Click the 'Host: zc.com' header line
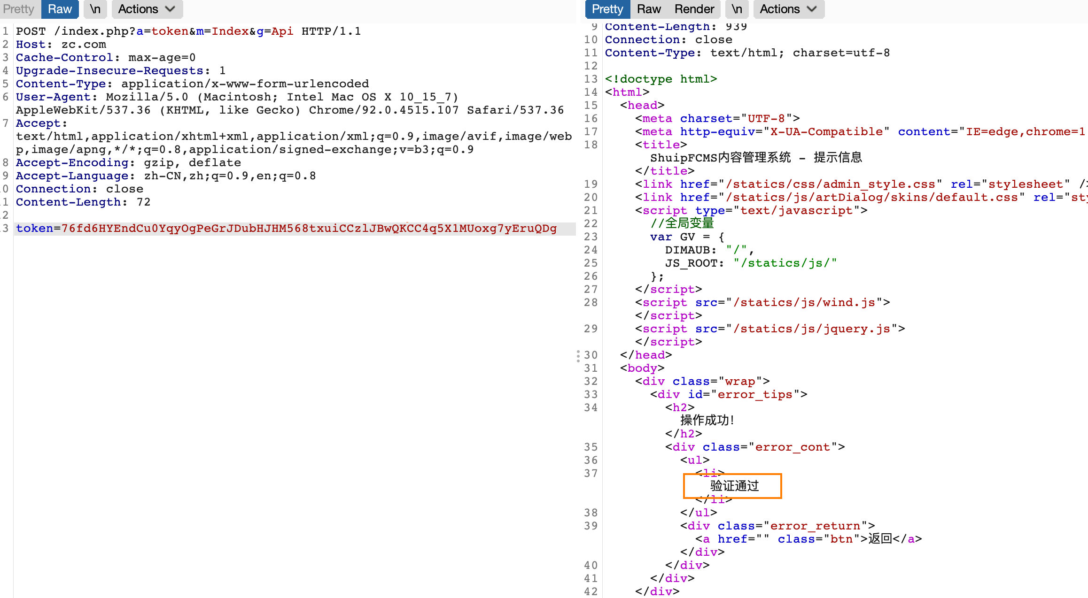This screenshot has width=1088, height=598. (x=61, y=45)
